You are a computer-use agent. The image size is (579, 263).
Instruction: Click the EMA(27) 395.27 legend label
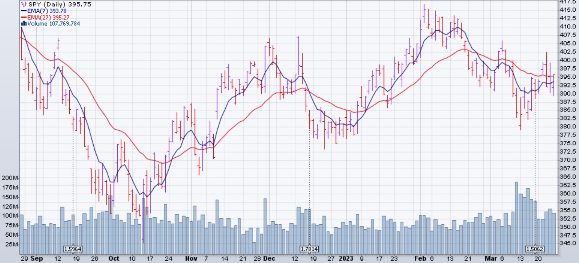48,17
